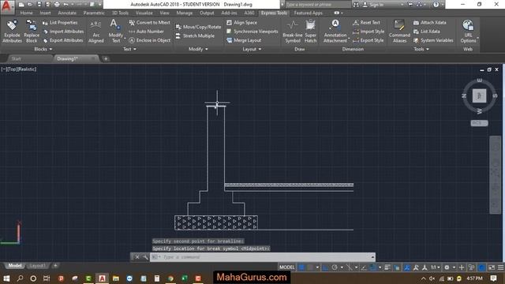Image resolution: width=505 pixels, height=284 pixels.
Task: Open the AutoCAD application menu logo
Action: pos(7,6)
